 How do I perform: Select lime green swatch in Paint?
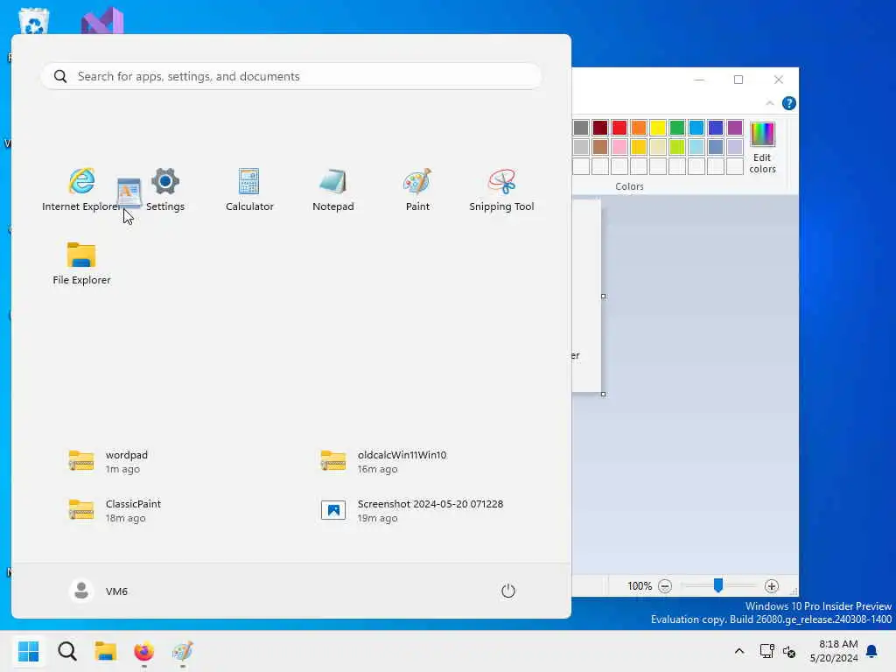677,147
